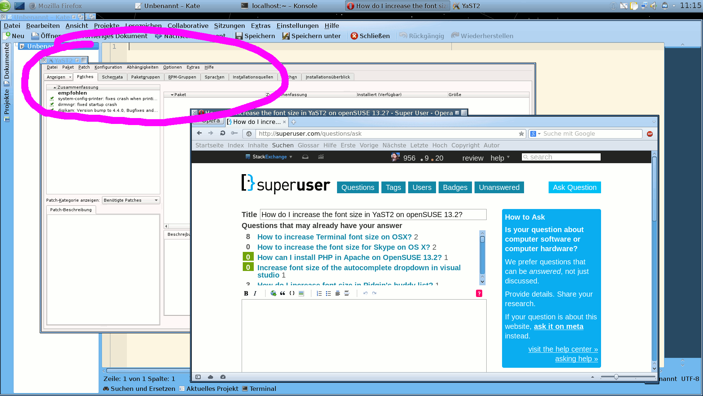Screen dimensions: 703x396
Task: Click Paket column sort arrow in YaST2
Action: pos(172,95)
